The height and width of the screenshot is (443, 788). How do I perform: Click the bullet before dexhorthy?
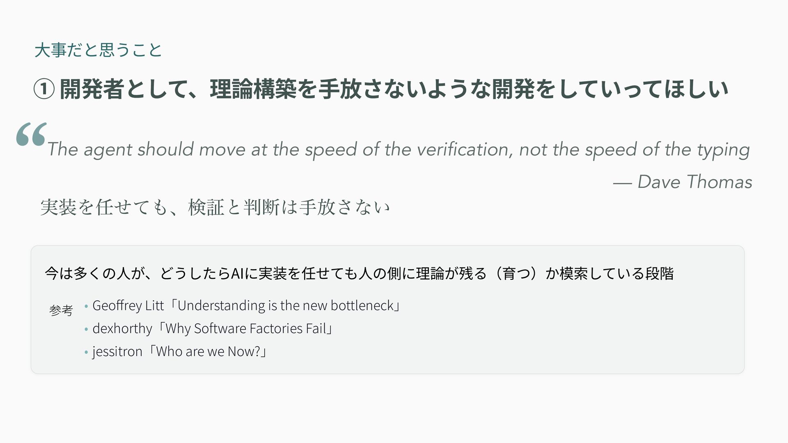click(x=86, y=329)
